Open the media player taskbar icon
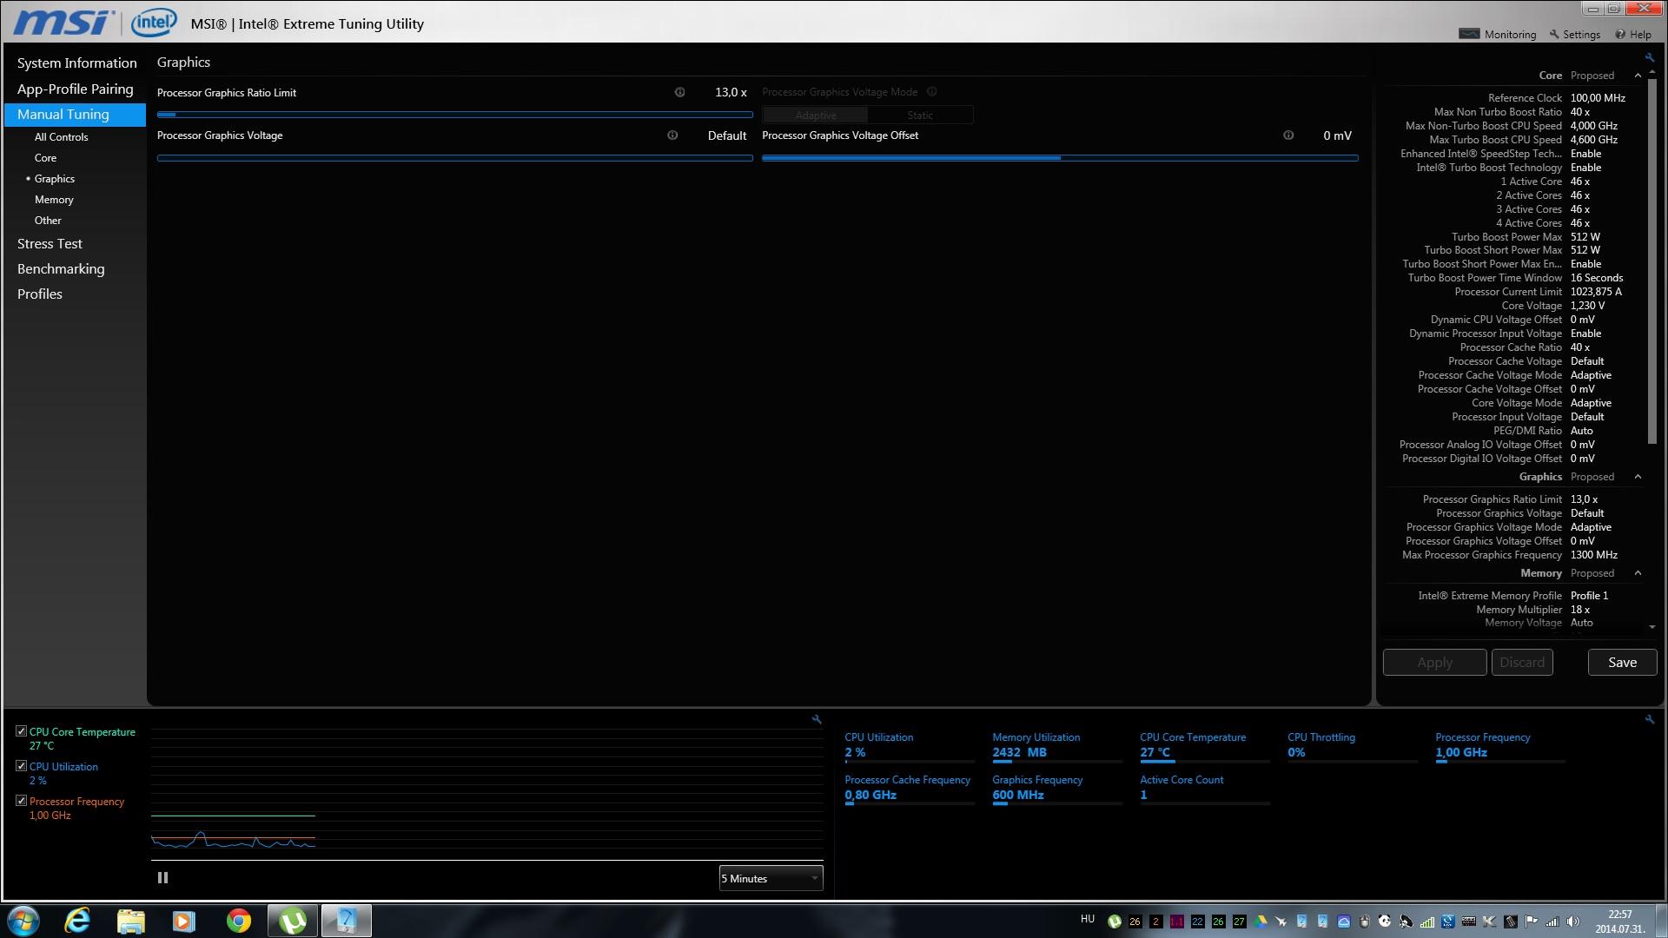 [184, 921]
